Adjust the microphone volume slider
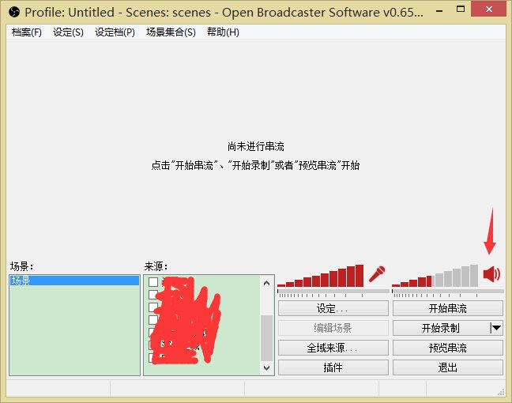512x403 pixels. tap(333, 292)
